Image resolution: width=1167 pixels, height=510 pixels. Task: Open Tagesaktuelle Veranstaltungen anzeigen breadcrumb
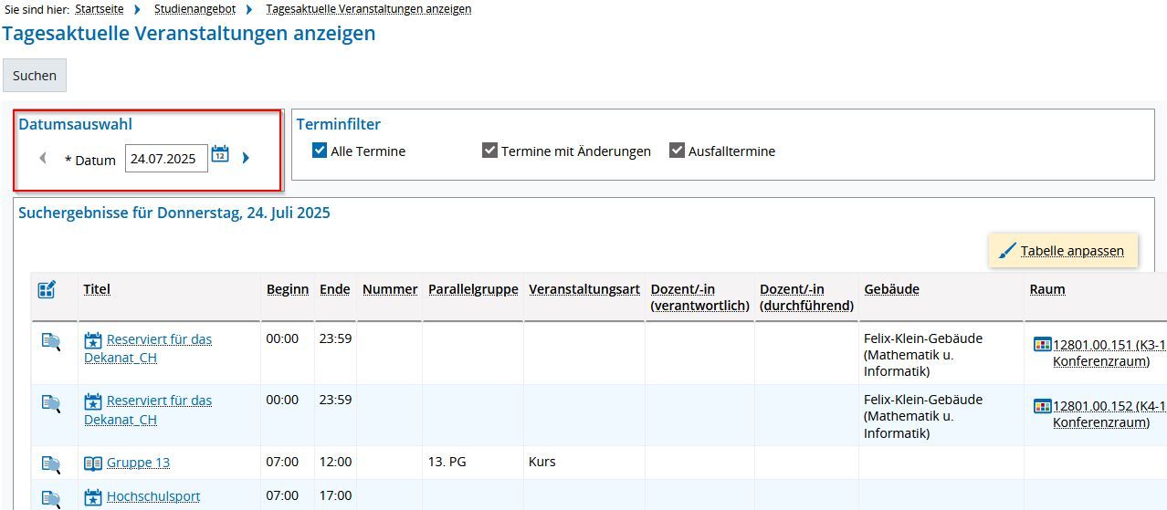coord(369,9)
